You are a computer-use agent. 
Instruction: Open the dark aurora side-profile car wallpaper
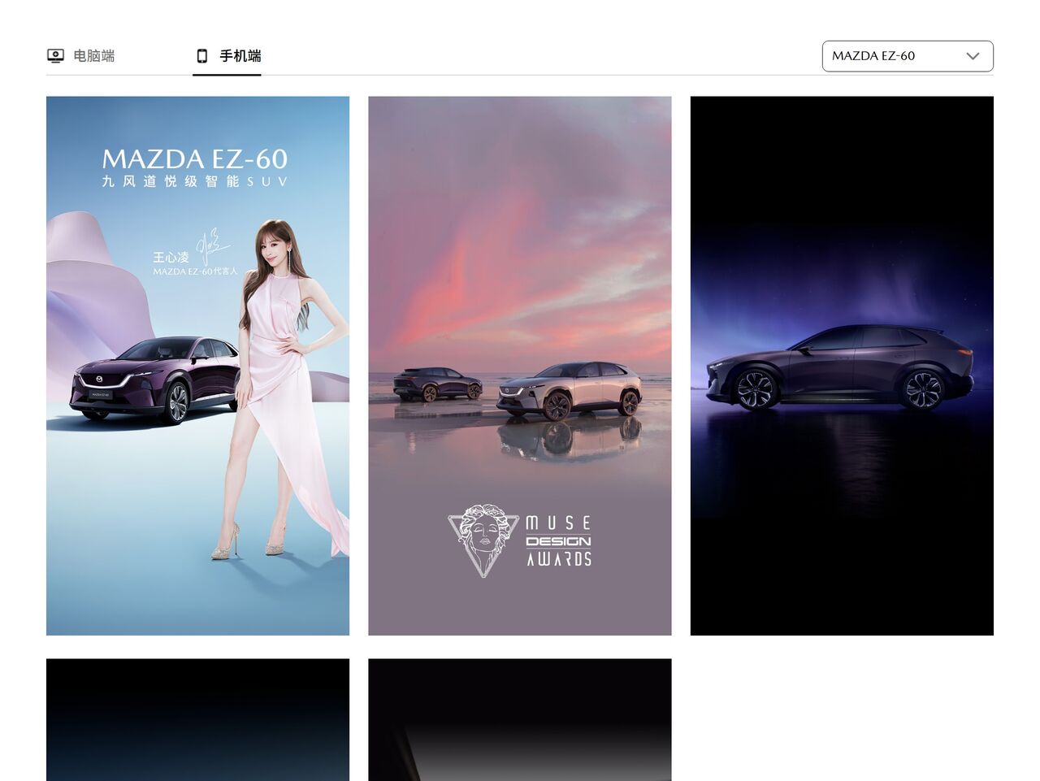pyautogui.click(x=841, y=366)
